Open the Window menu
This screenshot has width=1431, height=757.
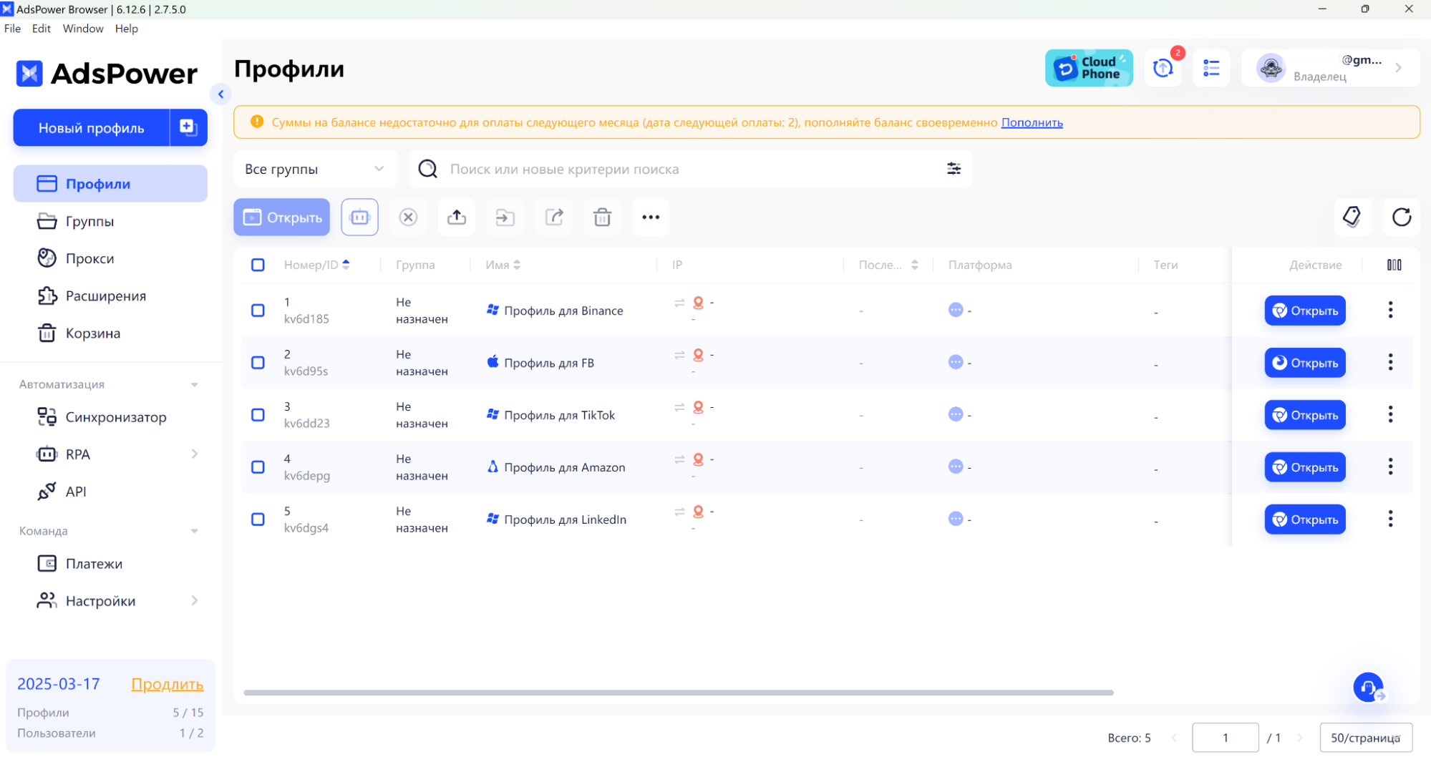coord(83,29)
